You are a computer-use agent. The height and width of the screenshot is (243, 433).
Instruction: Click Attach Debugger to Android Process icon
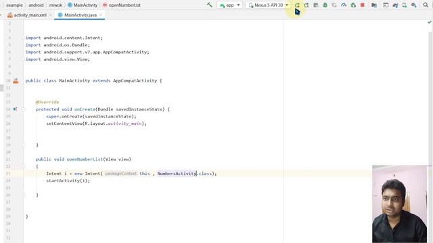[x=353, y=5]
